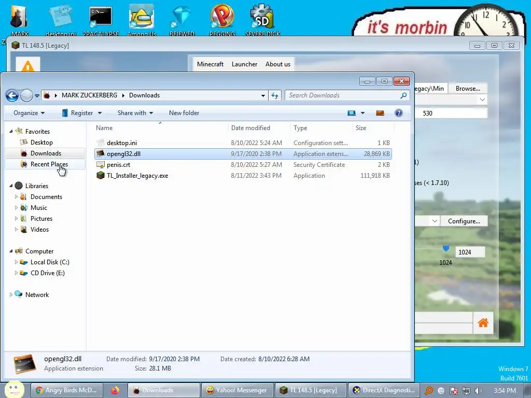Click New folder in the toolbar

184,113
